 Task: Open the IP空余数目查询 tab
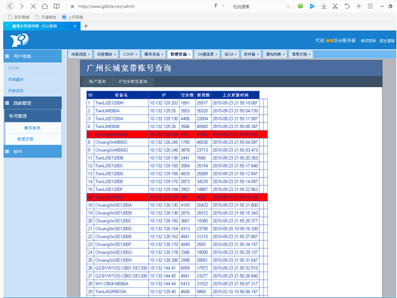132,82
